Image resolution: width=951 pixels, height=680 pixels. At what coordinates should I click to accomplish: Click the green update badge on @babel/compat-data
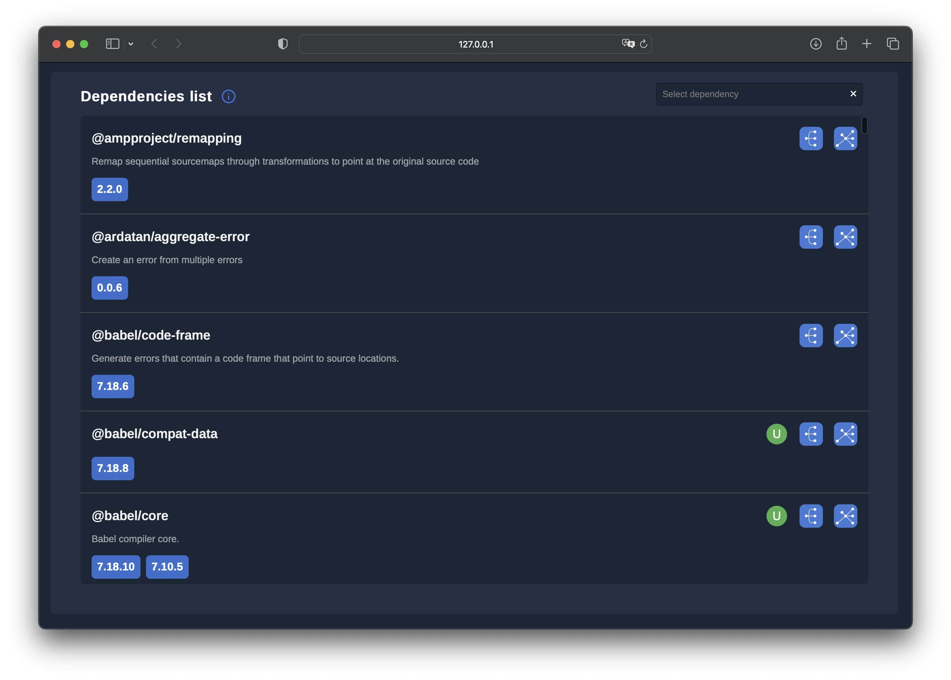point(776,434)
